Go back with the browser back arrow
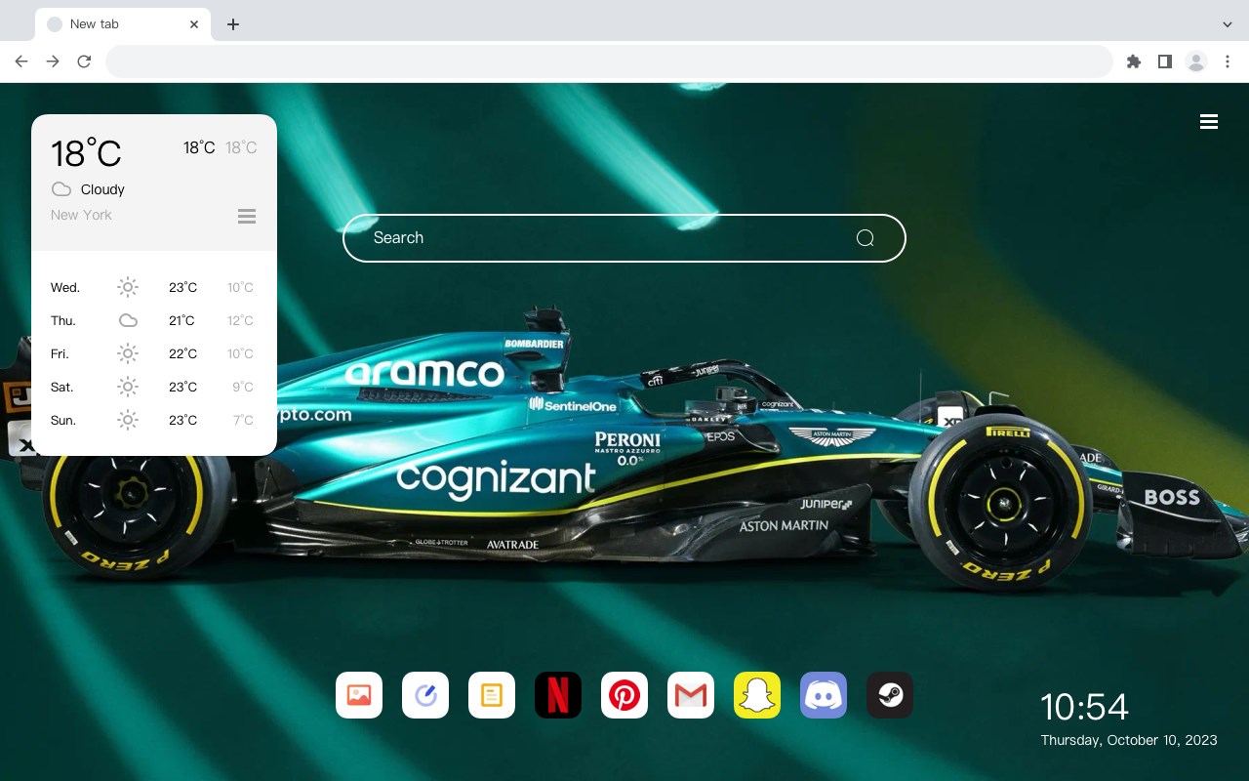 [21, 62]
